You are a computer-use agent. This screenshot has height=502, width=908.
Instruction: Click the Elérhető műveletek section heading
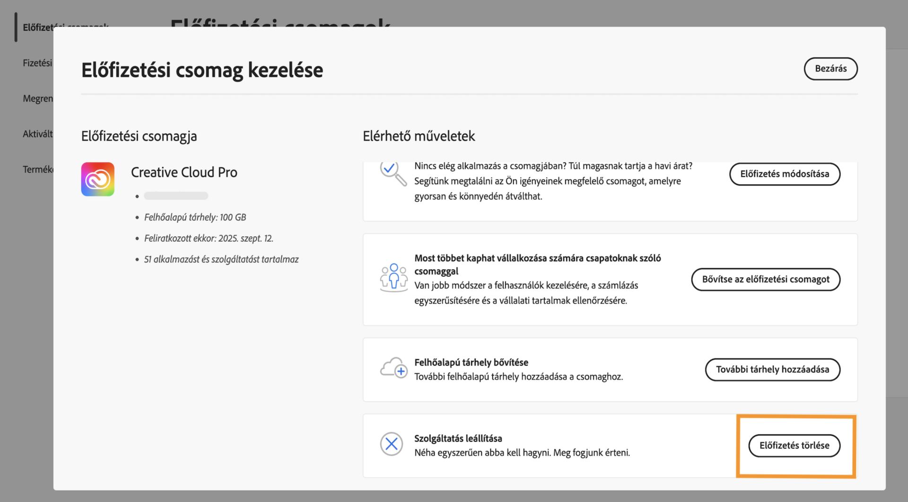click(419, 136)
